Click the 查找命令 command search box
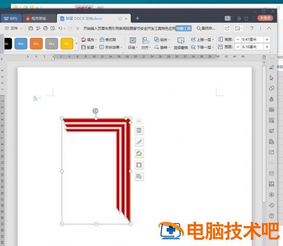This screenshot has width=283, height=246. pyautogui.click(x=206, y=28)
